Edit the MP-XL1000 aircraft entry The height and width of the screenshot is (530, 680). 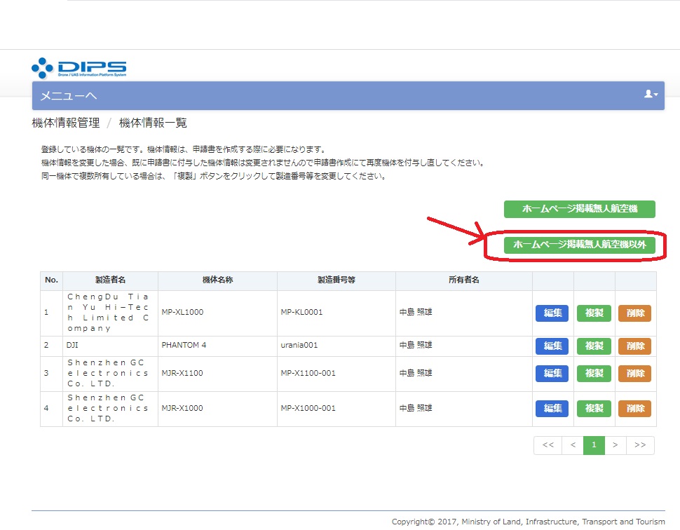552,313
